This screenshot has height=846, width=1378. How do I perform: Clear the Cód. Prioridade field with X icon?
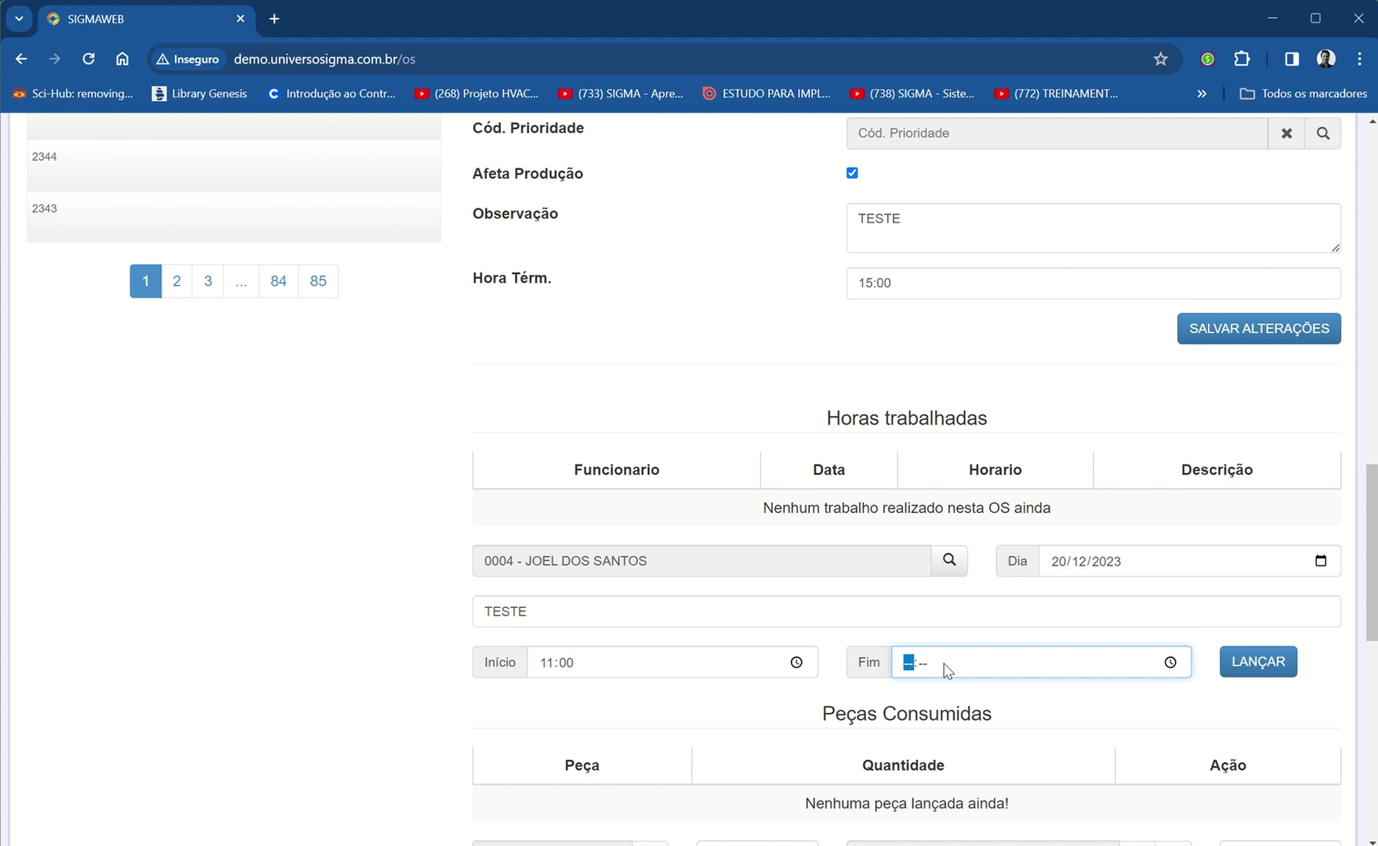1286,133
